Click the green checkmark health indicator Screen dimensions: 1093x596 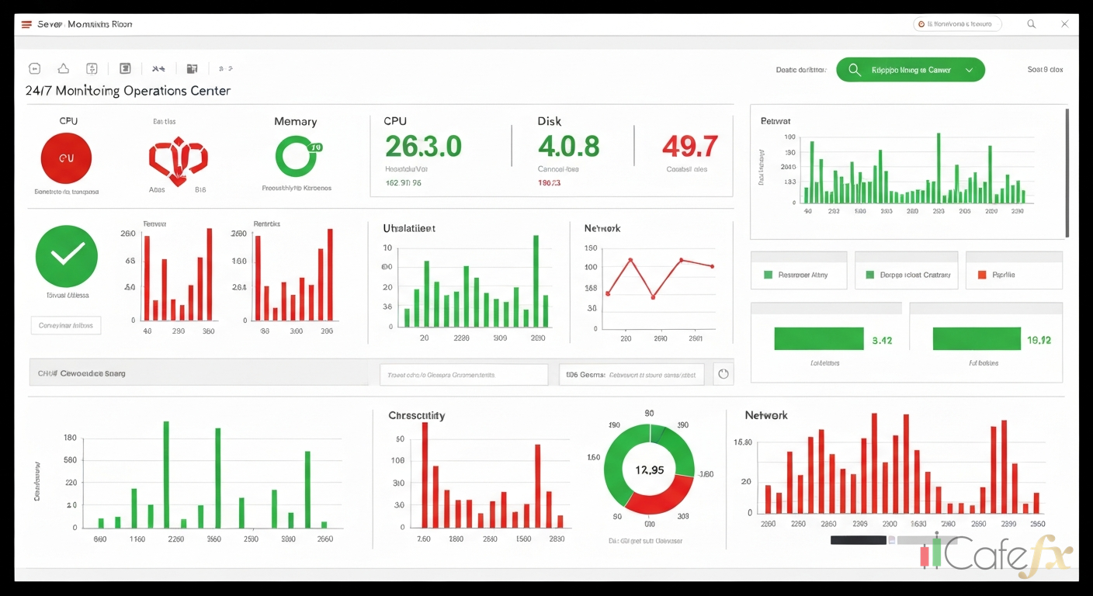point(66,256)
